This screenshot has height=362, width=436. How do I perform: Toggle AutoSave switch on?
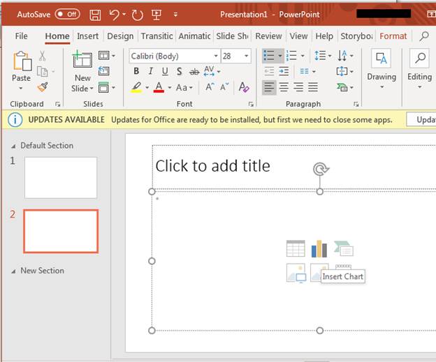point(68,14)
